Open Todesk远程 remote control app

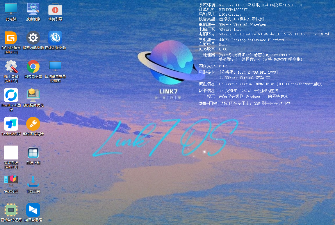[11, 124]
